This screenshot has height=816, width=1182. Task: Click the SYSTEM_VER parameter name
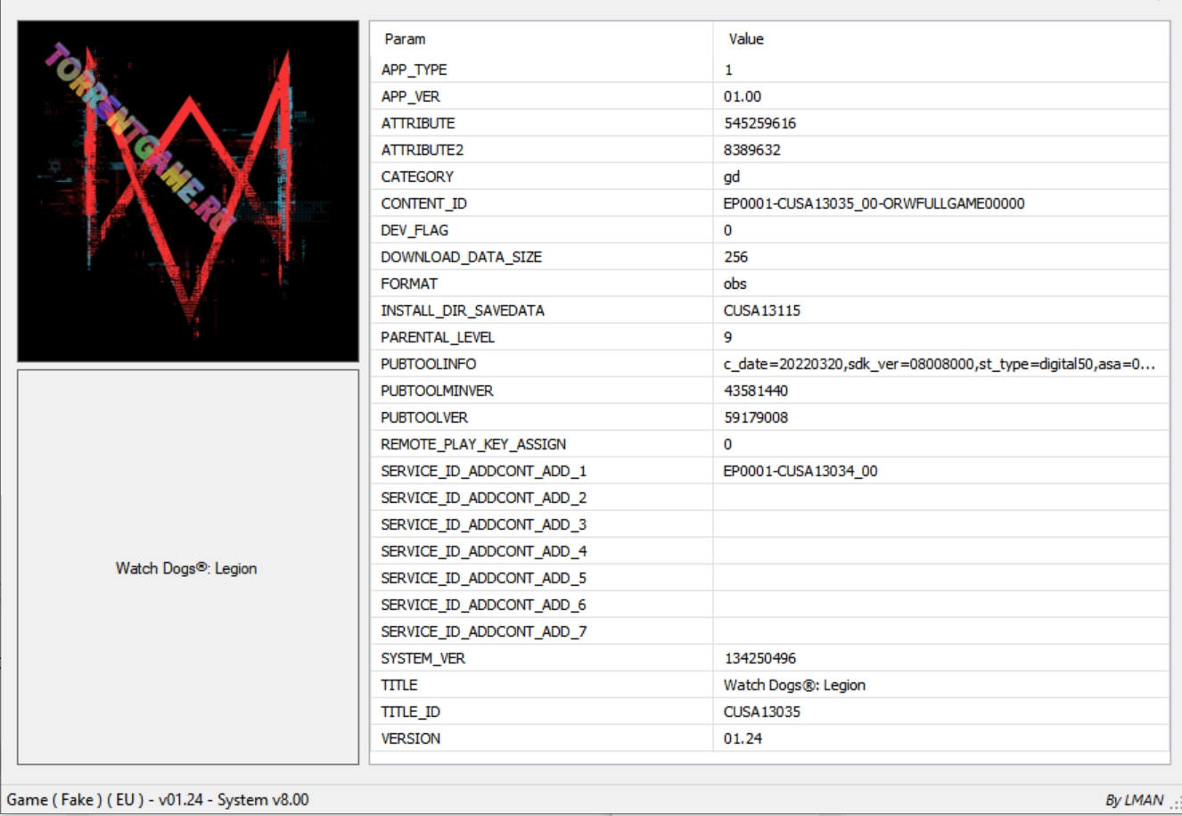(x=423, y=658)
